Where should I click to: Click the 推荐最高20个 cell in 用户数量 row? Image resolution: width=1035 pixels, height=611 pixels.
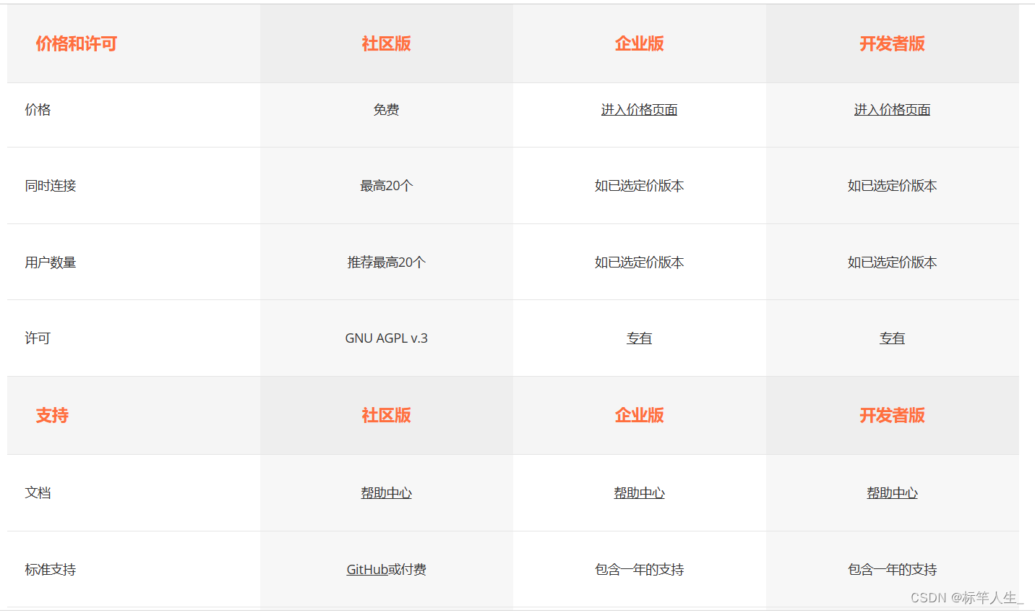pos(386,262)
